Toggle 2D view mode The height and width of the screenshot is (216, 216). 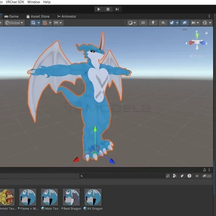coord(143,23)
